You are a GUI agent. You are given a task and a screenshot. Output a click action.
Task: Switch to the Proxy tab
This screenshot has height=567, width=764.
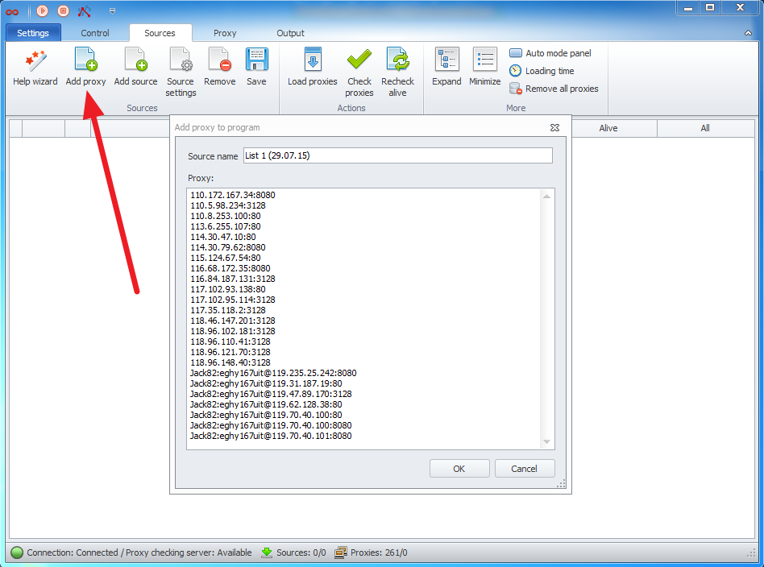coord(225,33)
